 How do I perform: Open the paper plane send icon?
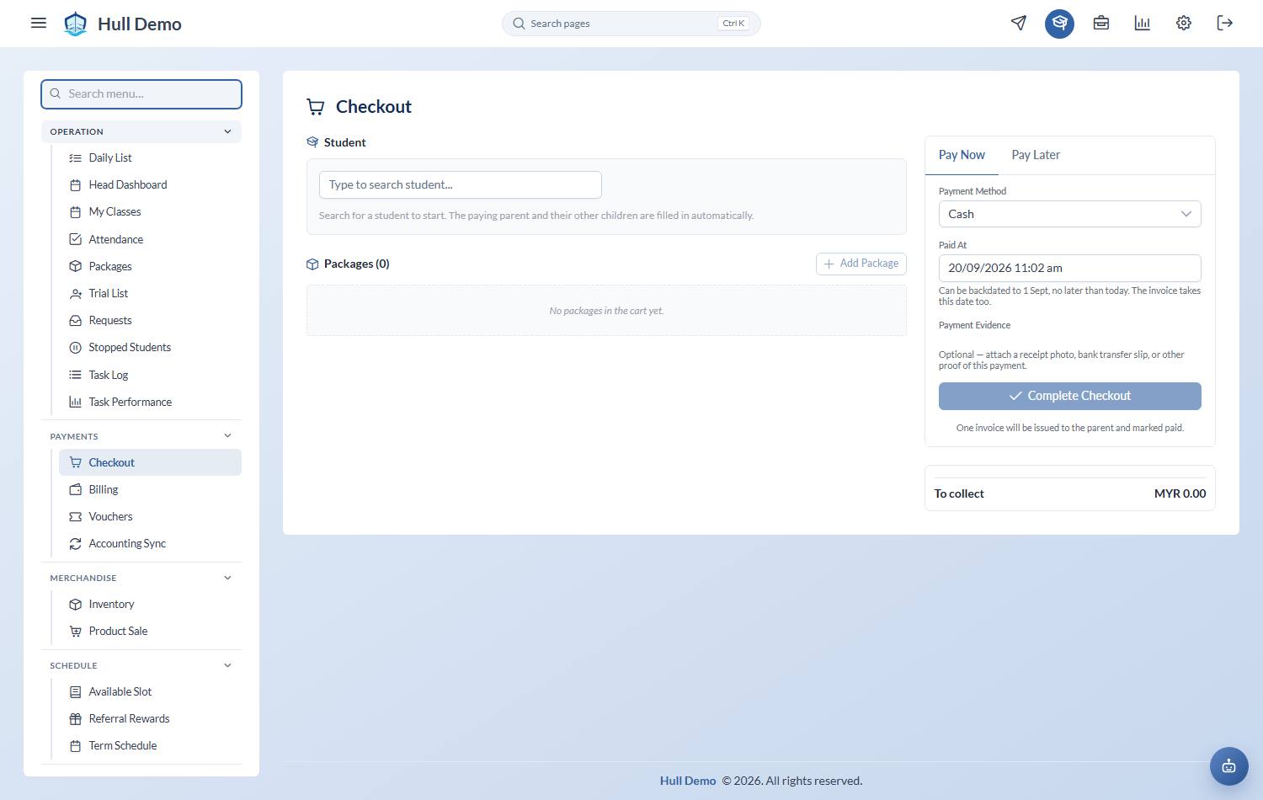(1019, 23)
